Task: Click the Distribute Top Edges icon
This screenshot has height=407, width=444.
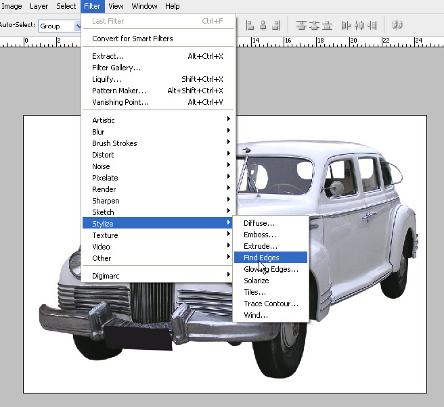Action: [x=301, y=26]
